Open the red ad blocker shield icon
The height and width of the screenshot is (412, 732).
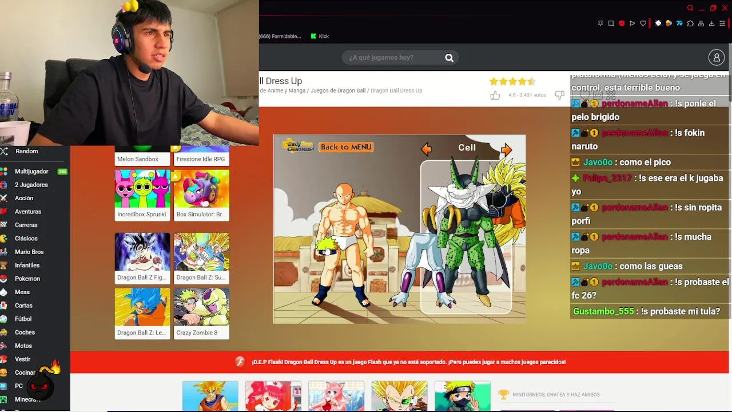tap(622, 23)
